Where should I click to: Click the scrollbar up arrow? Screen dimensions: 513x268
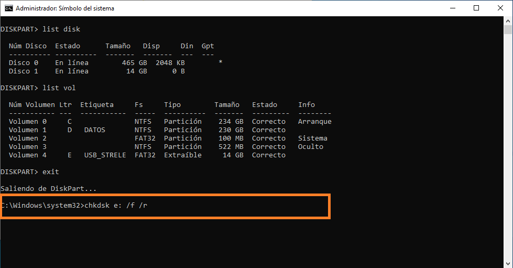click(508, 21)
